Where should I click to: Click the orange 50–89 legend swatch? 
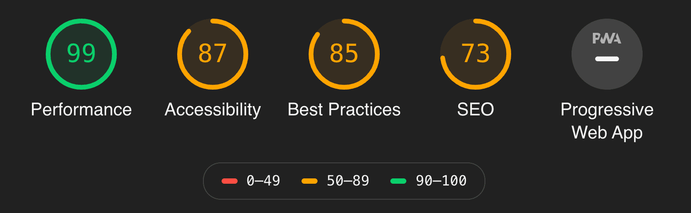click(310, 181)
